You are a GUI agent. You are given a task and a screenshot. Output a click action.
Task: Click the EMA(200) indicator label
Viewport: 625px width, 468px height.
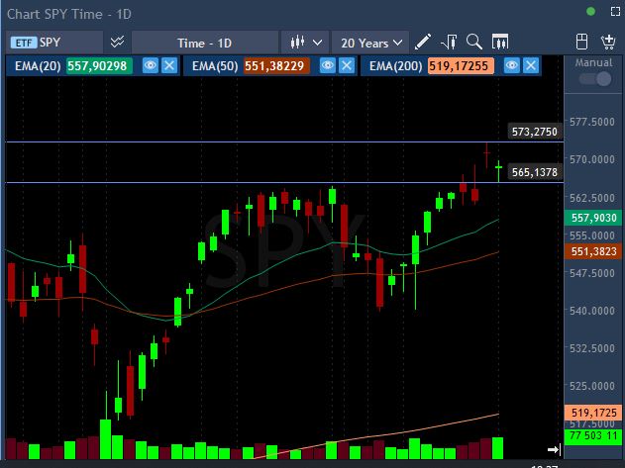click(395, 65)
